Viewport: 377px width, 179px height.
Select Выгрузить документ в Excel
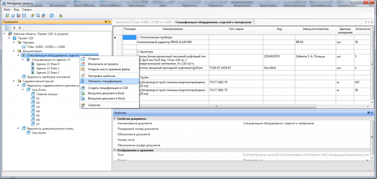click(109, 93)
